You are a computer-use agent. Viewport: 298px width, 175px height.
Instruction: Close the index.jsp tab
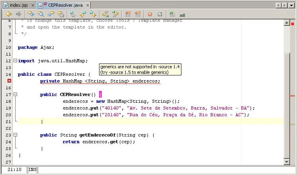click(x=33, y=5)
